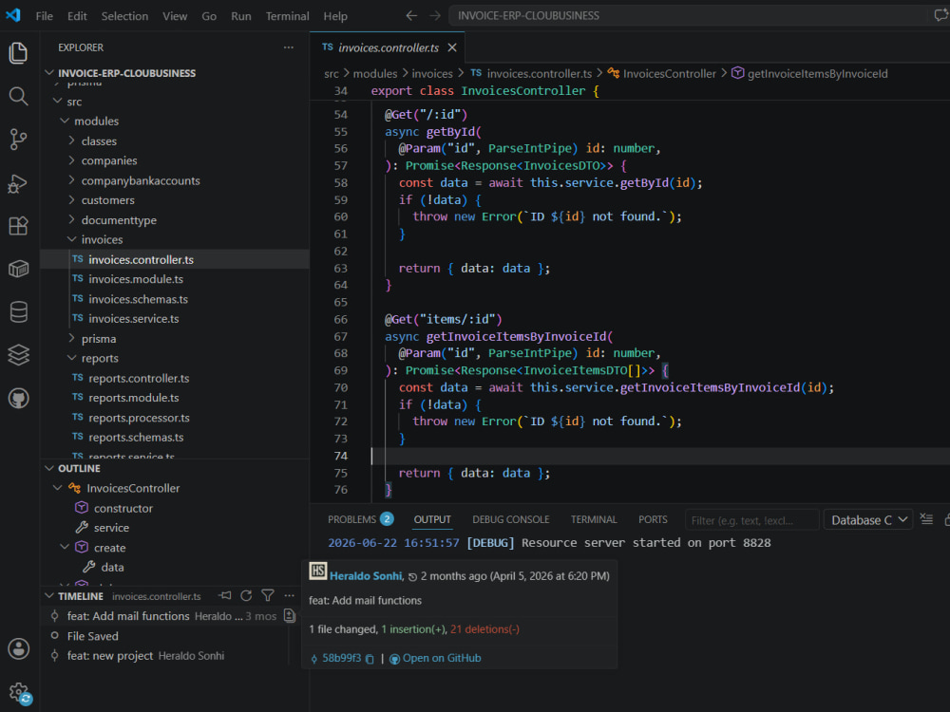Collapse the reports folder
This screenshot has width=950, height=712.
(x=71, y=359)
